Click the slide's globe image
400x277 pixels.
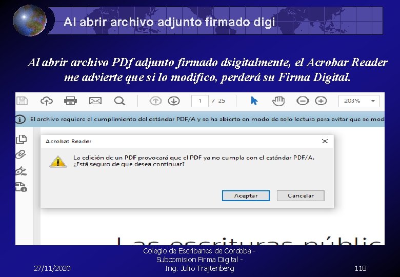30,21
